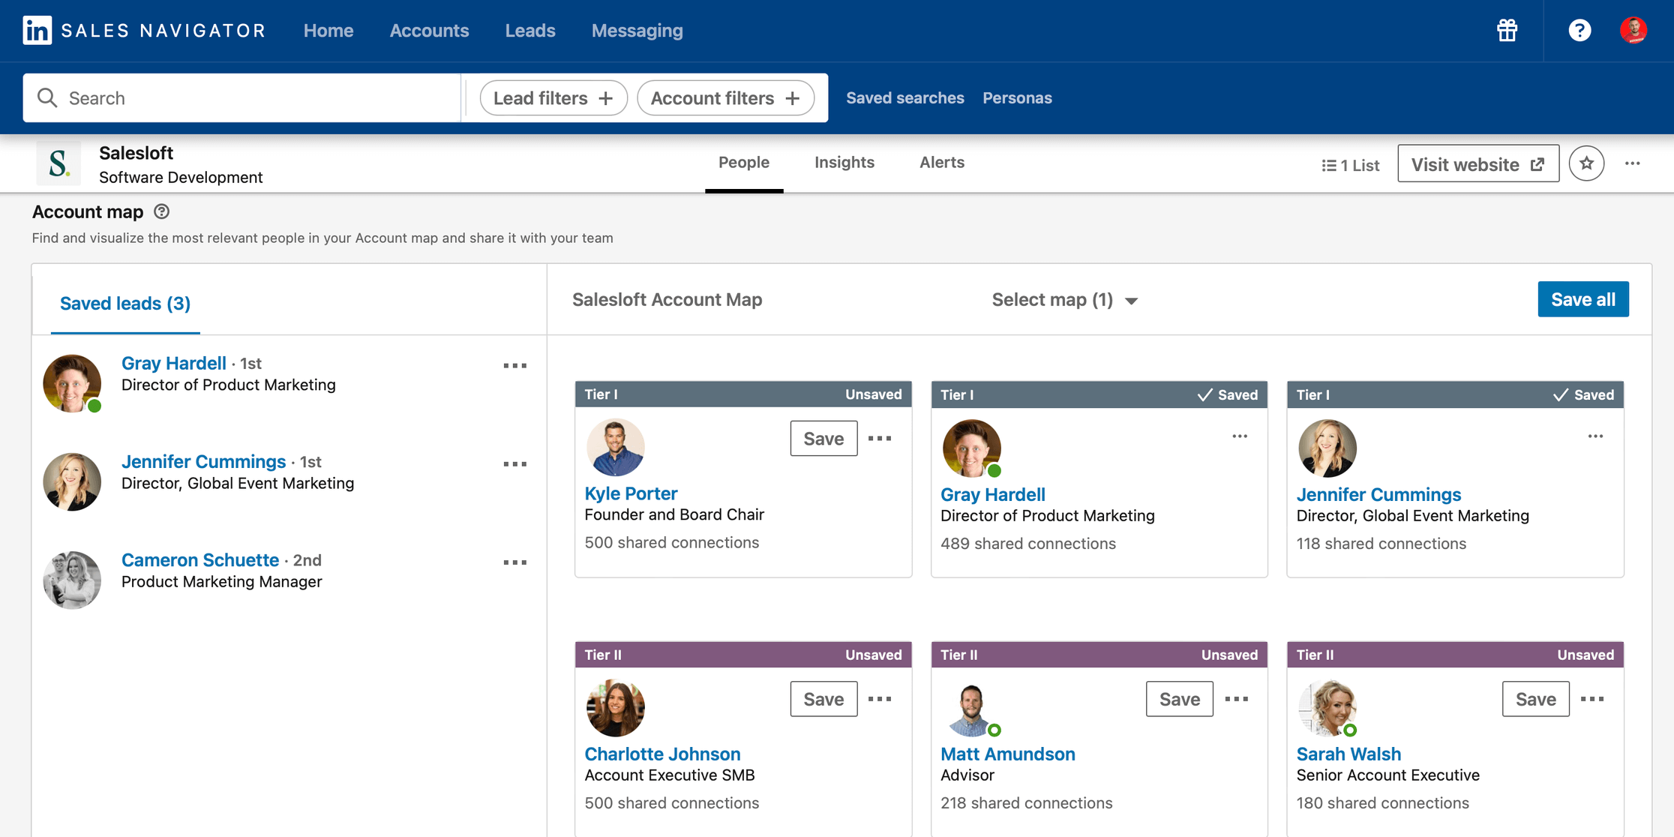Open Salesloft account more options menu
Image resolution: width=1674 pixels, height=837 pixels.
pyautogui.click(x=1632, y=163)
